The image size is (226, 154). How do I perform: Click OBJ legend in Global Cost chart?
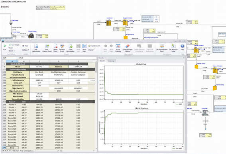click(x=179, y=104)
